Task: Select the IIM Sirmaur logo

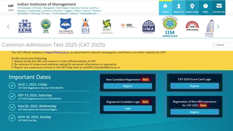Action: coord(66,26)
